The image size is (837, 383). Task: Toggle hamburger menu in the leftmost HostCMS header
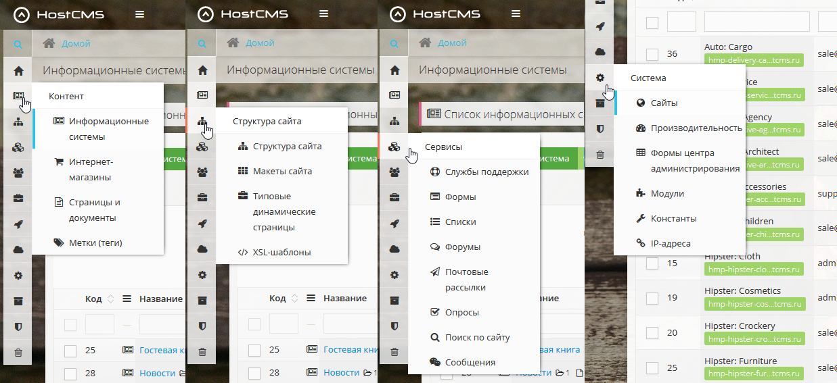coord(139,14)
